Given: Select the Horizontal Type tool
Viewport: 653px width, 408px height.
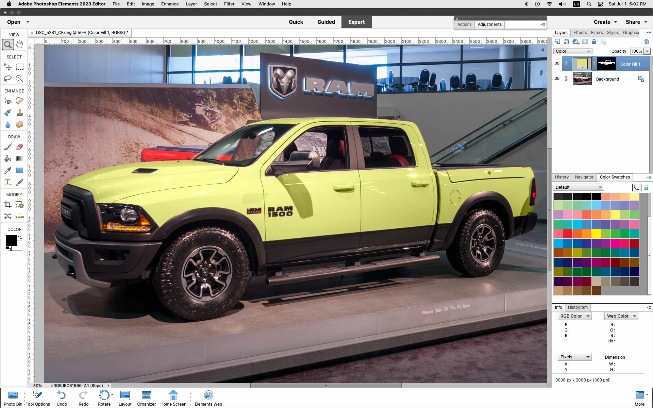Looking at the screenshot, I should click(8, 182).
